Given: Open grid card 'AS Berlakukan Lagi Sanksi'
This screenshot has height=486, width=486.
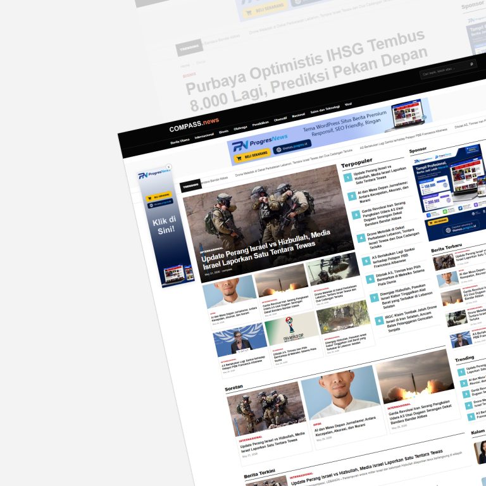Looking at the screenshot, I should (244, 363).
